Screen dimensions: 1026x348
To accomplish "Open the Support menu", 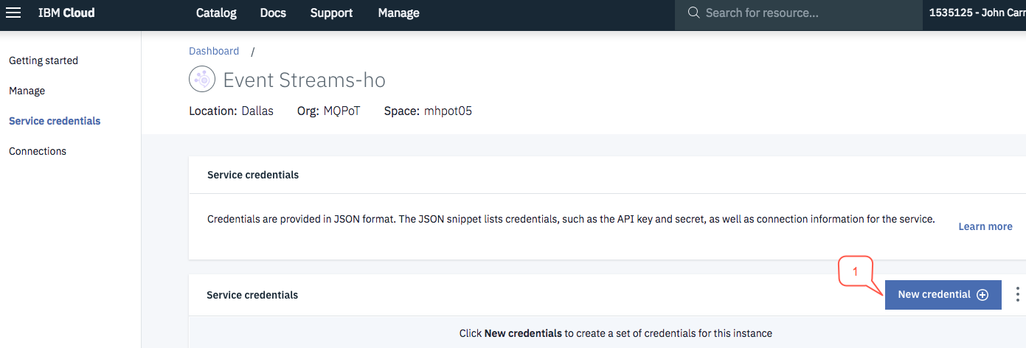I will tap(331, 13).
